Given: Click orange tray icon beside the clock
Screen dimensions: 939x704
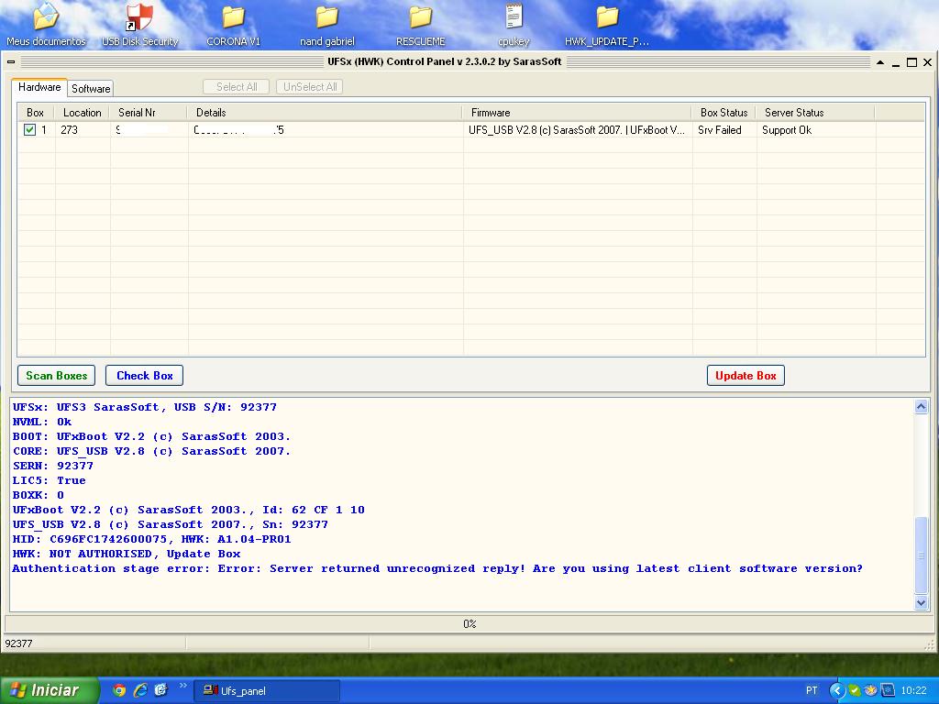Looking at the screenshot, I should [871, 691].
